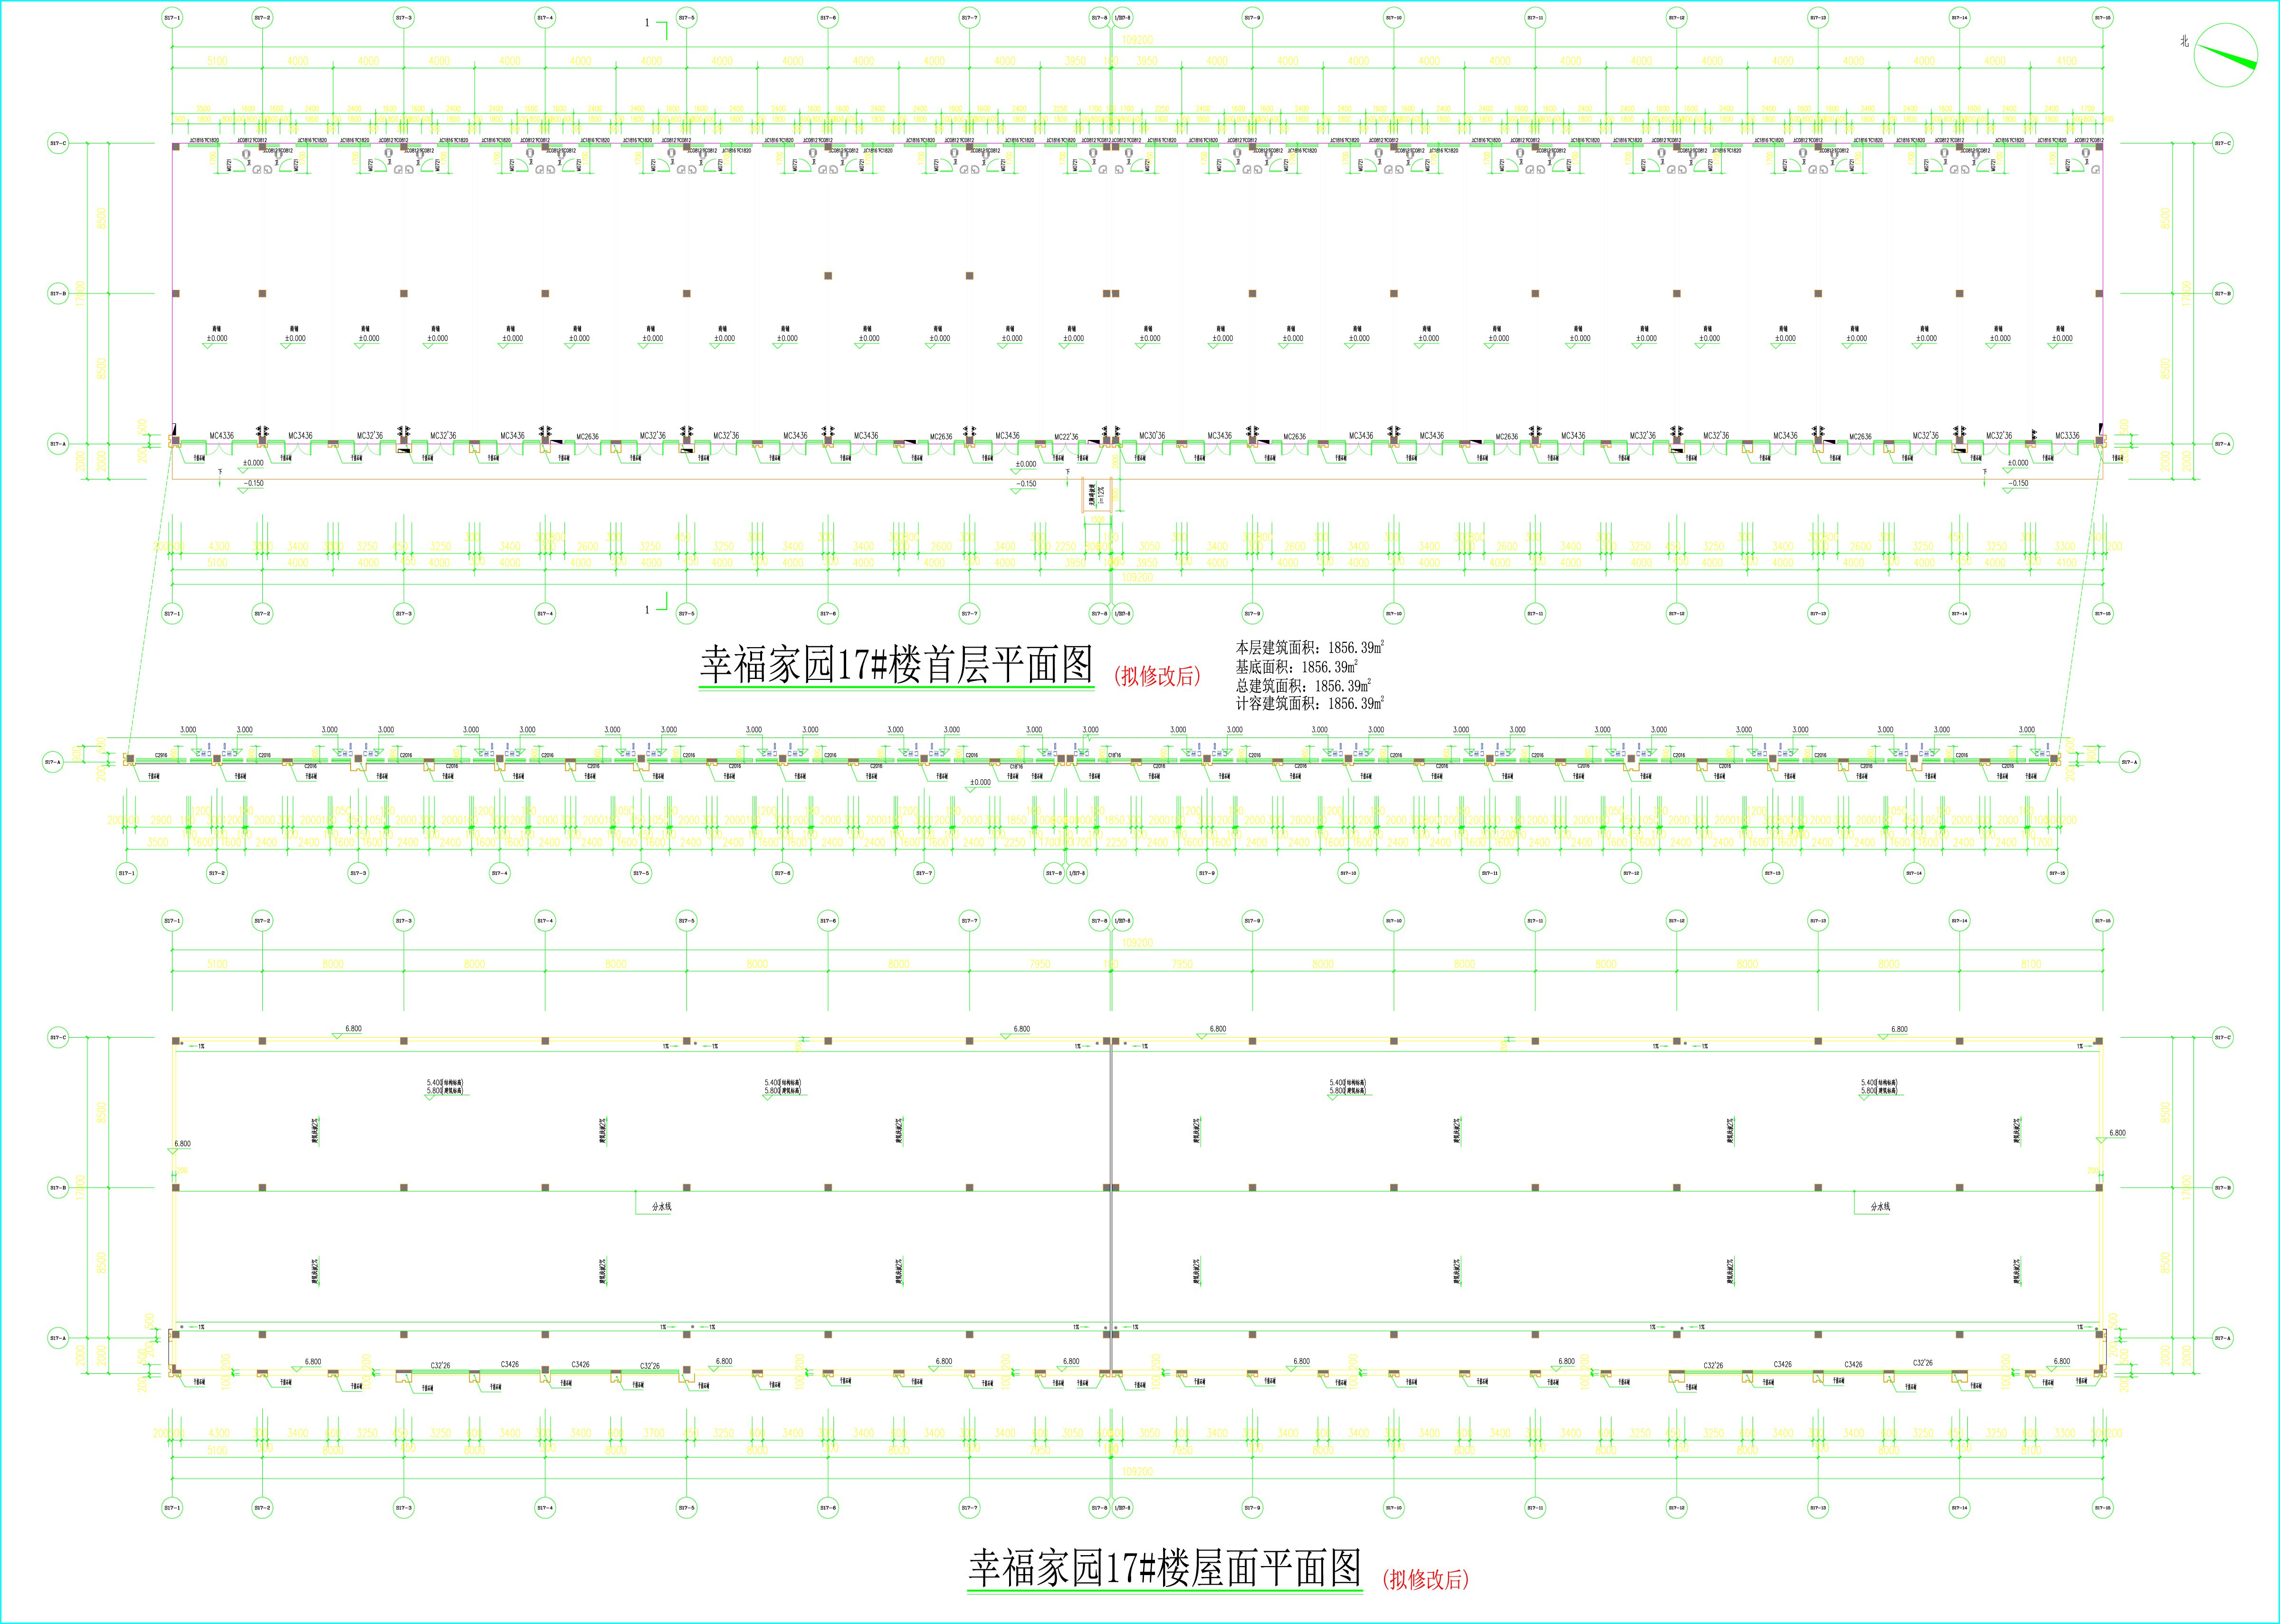This screenshot has width=2280, height=1624.
Task: Click the MC4336 door label
Action: [x=221, y=436]
